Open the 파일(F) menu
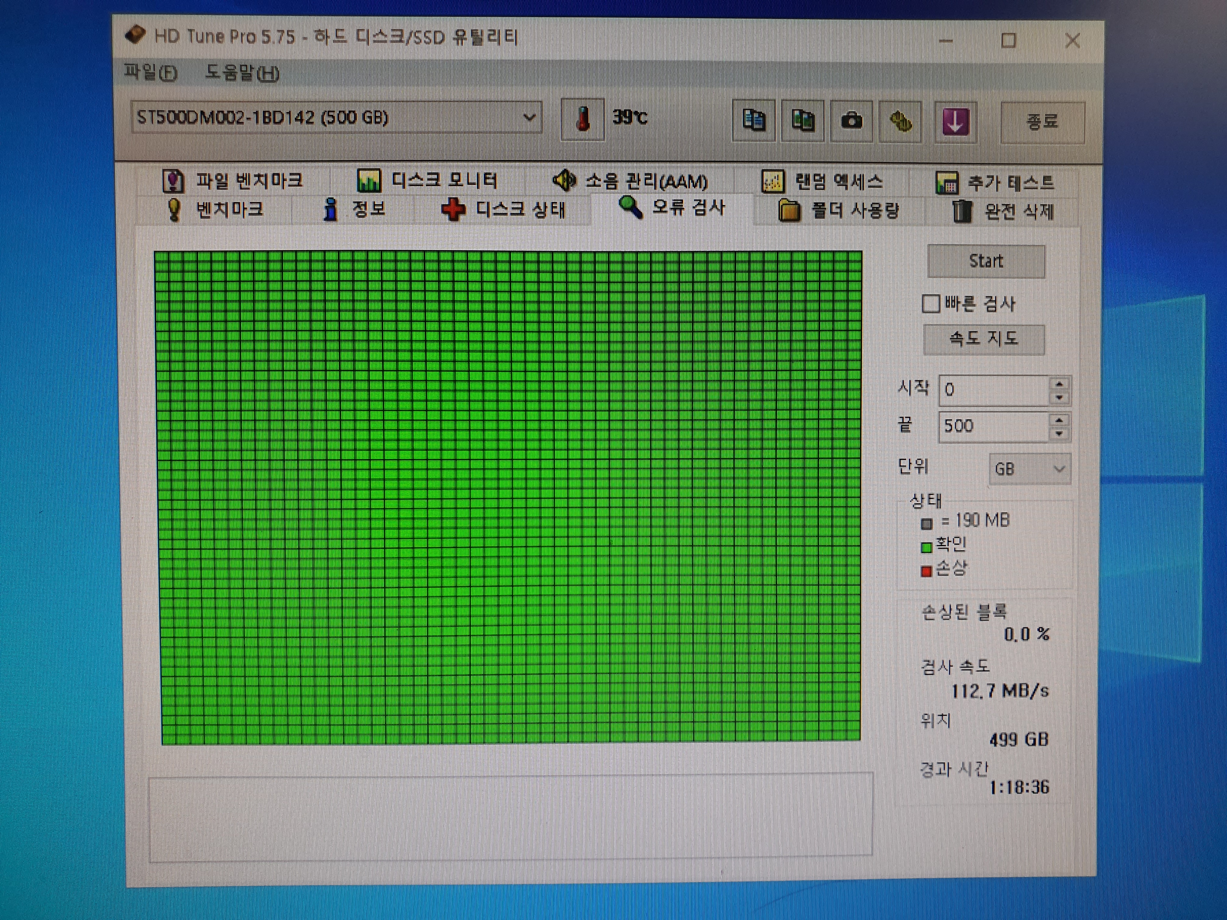1227x920 pixels. (x=150, y=73)
